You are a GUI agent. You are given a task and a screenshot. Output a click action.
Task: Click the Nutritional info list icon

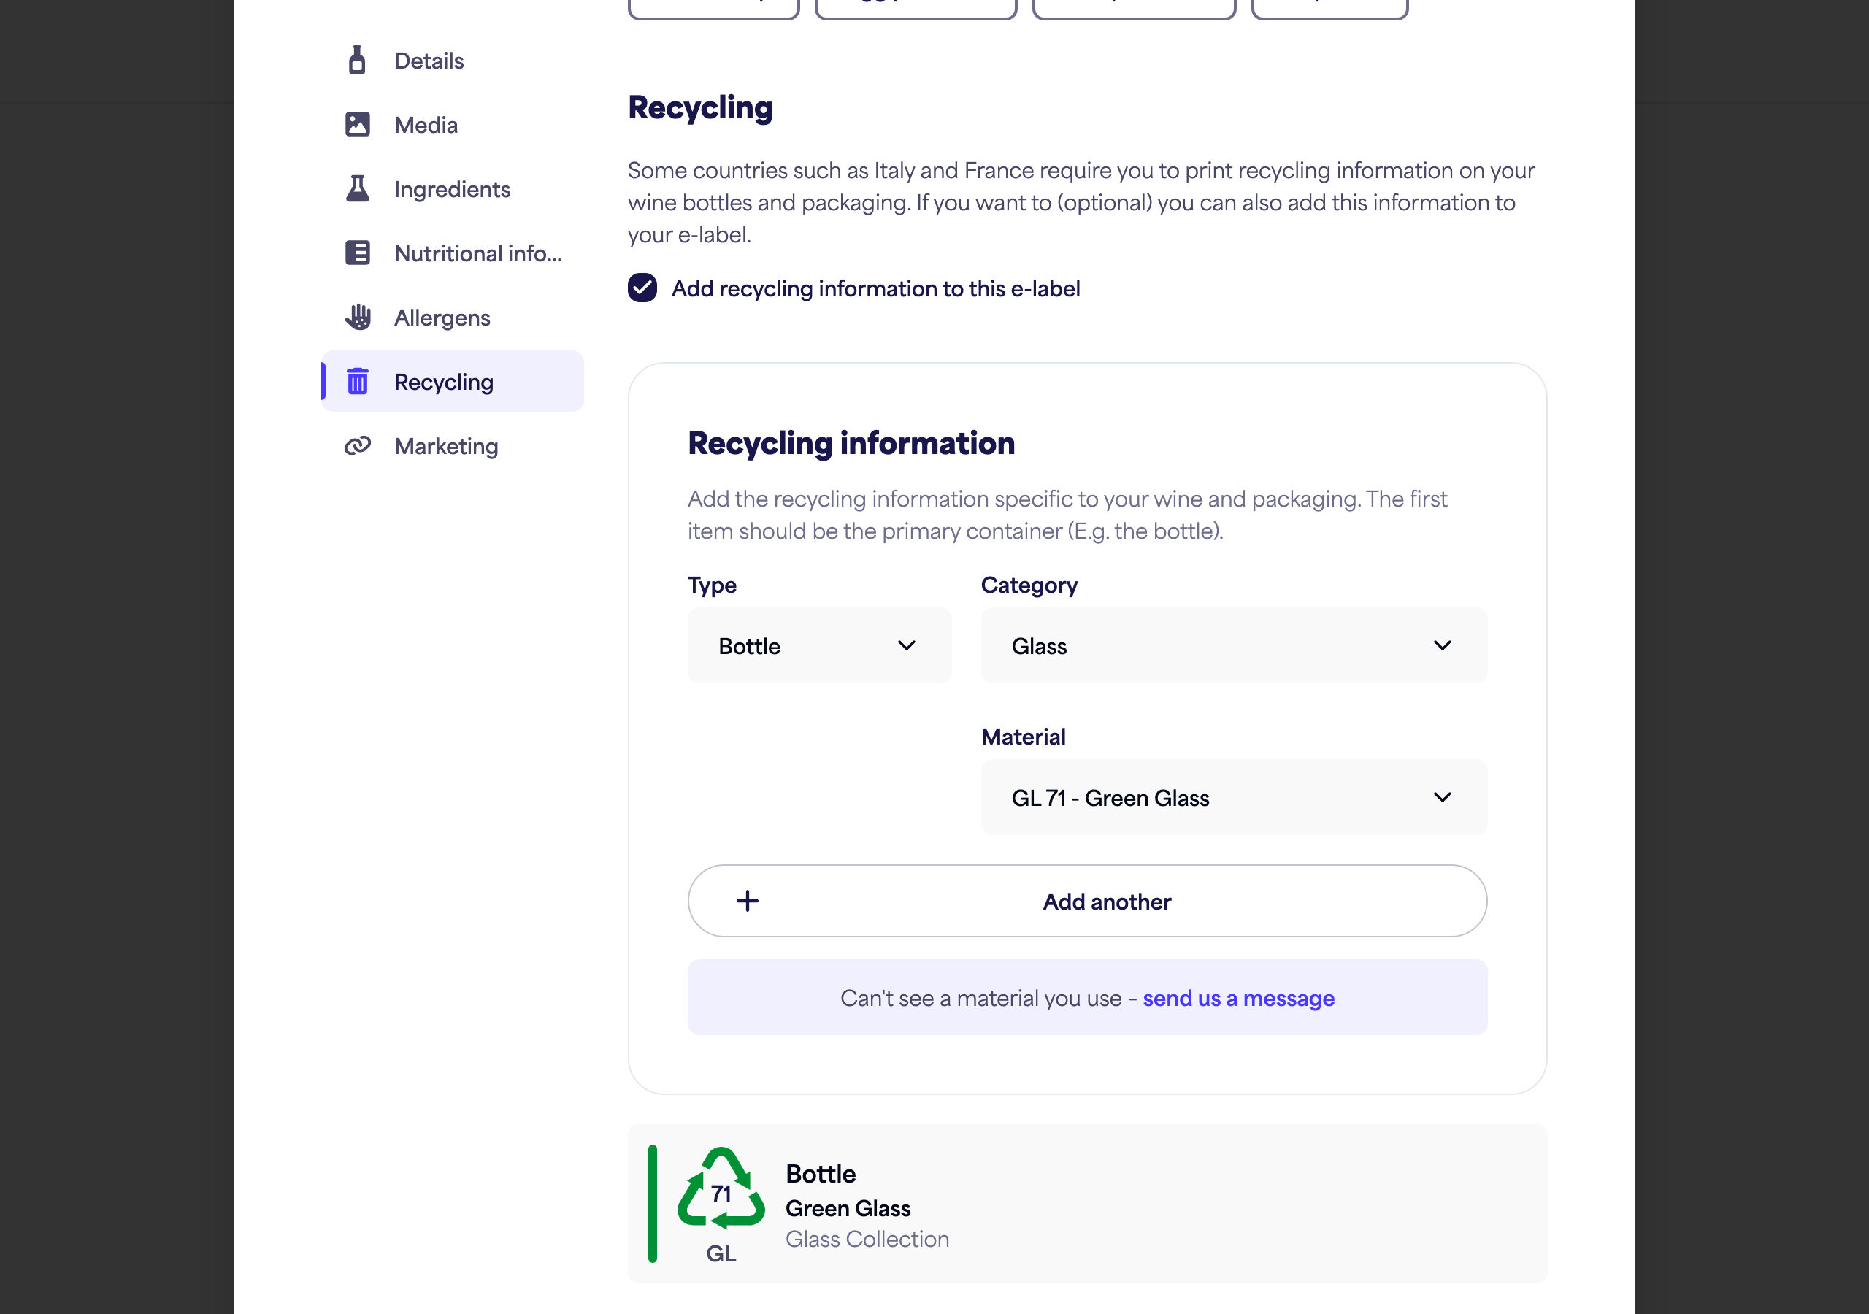pyautogui.click(x=357, y=253)
